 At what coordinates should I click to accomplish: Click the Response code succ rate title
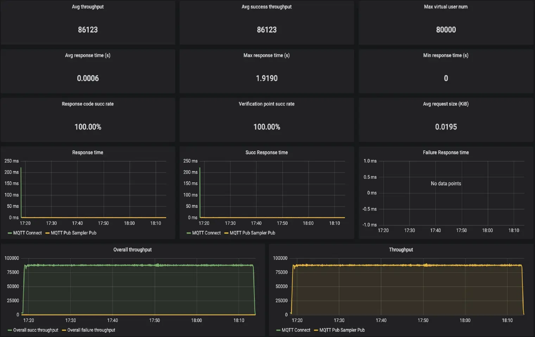point(88,104)
